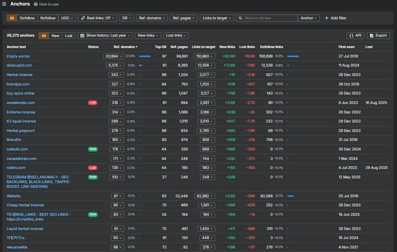Click the Empty anchor dofollow links bar

point(293,56)
